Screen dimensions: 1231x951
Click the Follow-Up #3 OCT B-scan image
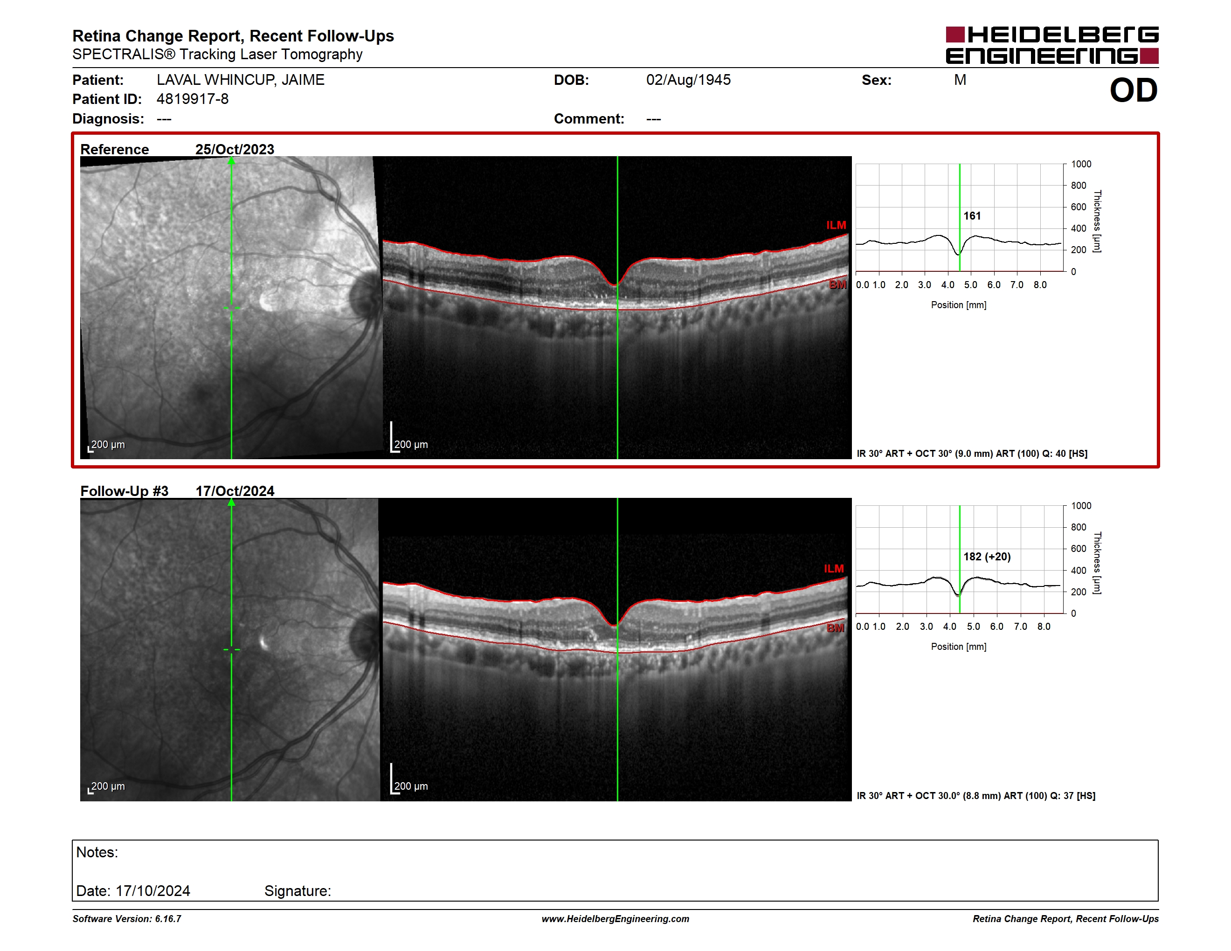617,649
